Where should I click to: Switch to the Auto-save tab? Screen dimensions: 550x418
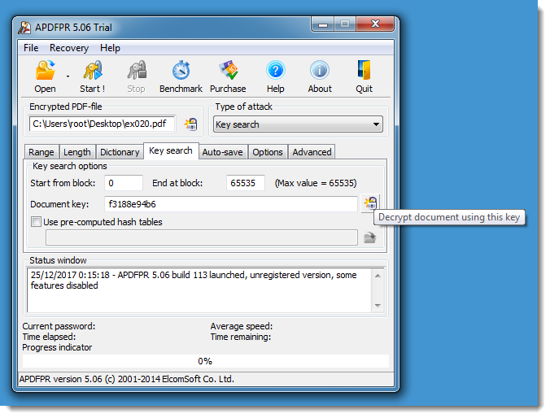click(x=222, y=152)
